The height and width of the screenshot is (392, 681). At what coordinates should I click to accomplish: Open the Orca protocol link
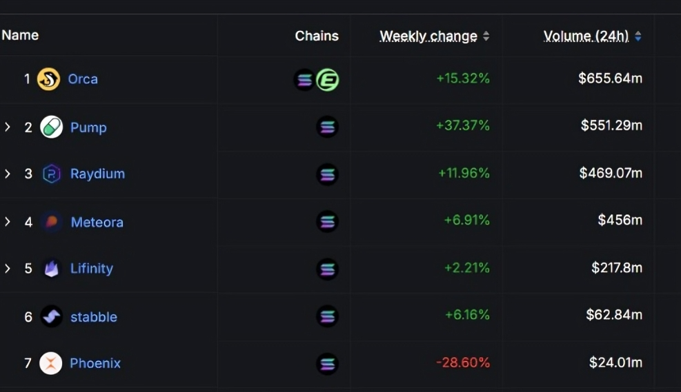[x=83, y=79]
